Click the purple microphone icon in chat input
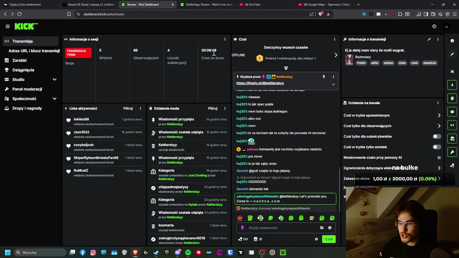This screenshot has height=258, width=459. point(242,228)
